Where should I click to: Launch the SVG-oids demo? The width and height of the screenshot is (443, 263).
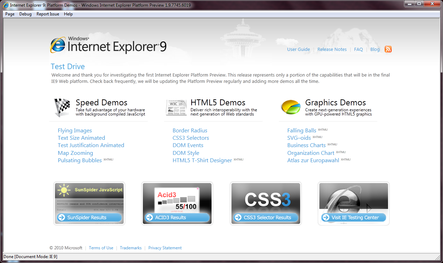click(x=299, y=138)
